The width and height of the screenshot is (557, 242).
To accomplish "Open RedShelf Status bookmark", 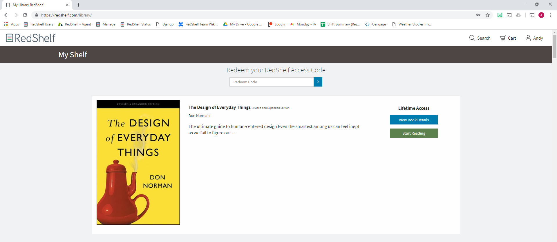I will [135, 24].
